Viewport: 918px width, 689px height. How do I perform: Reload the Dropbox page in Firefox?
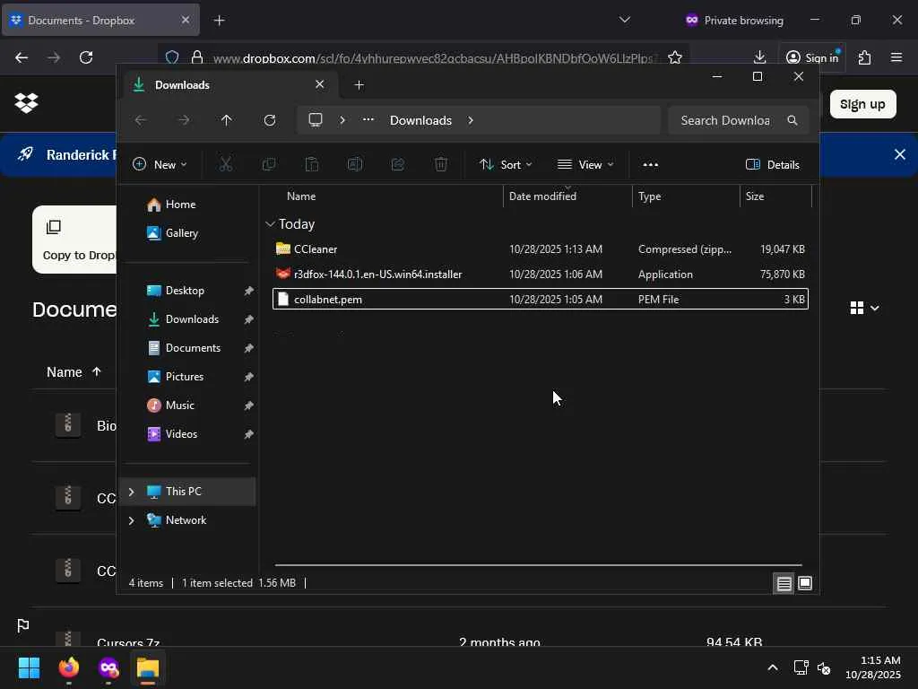[x=86, y=57]
